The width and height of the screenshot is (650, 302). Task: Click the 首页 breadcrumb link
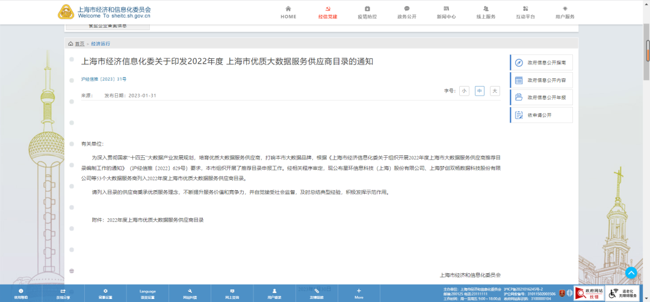(79, 44)
